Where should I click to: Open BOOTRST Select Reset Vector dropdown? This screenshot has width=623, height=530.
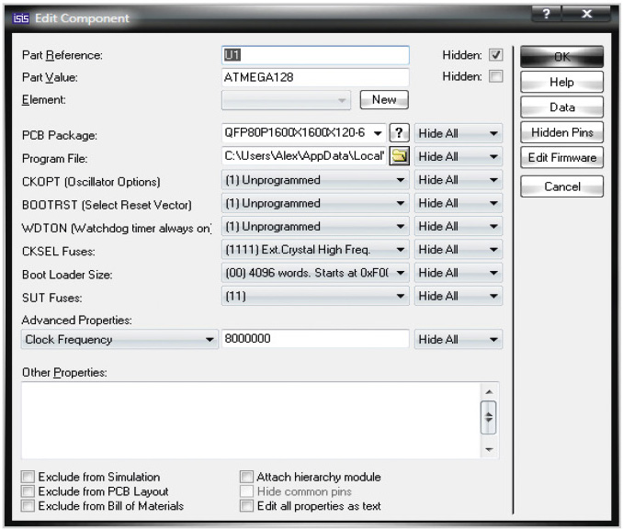tap(315, 203)
